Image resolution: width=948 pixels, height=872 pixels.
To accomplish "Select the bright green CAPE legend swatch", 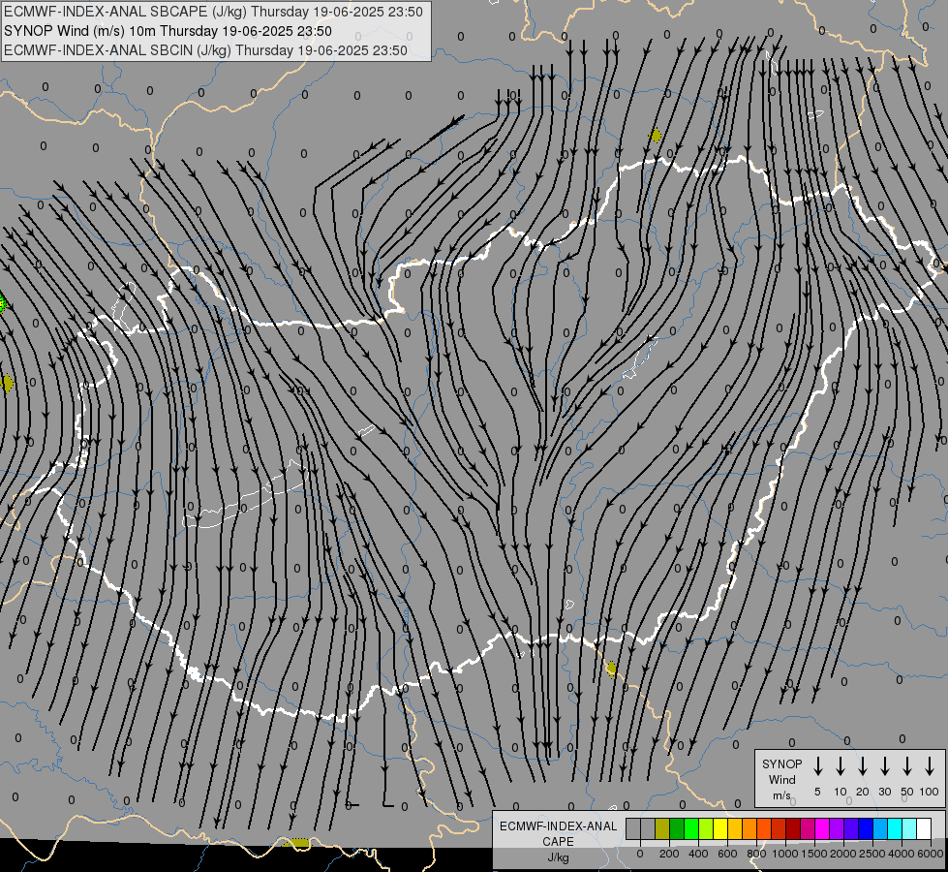I will coord(691,828).
